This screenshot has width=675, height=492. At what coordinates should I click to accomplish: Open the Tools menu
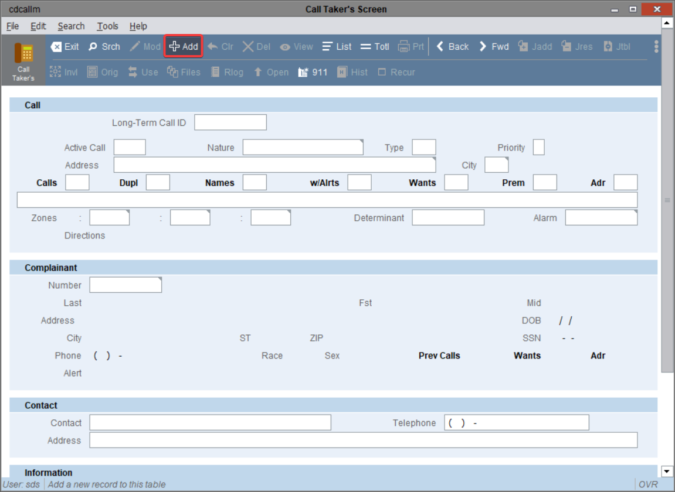click(107, 26)
